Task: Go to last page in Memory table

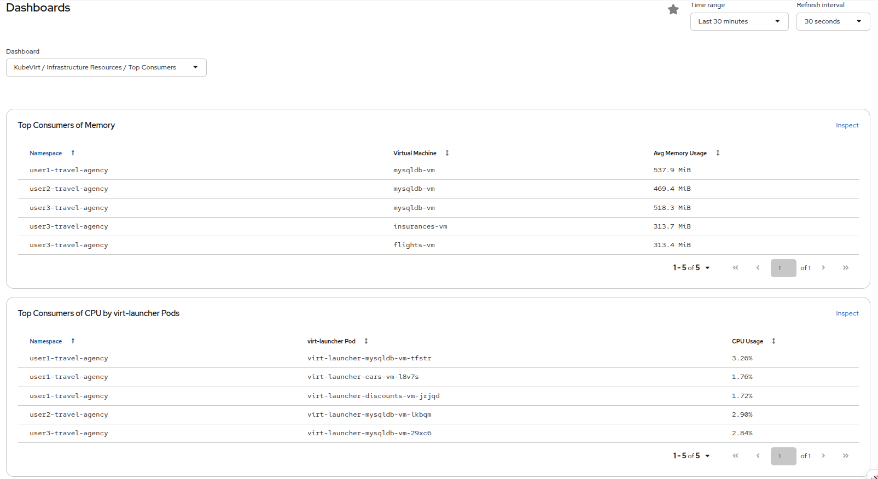Action: coord(845,268)
